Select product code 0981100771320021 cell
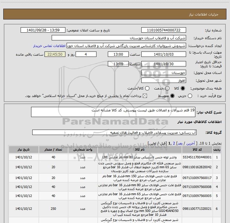230x223 pixels. (x=197, y=209)
